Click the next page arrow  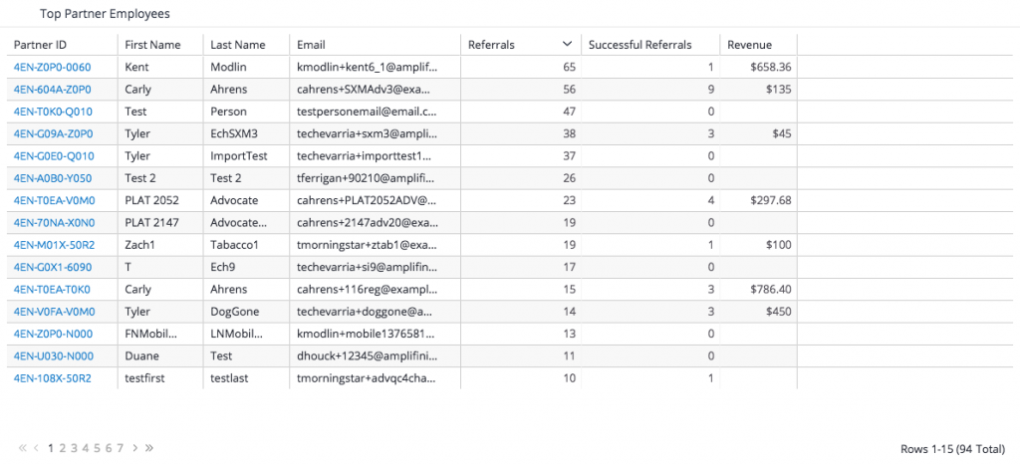tap(135, 448)
